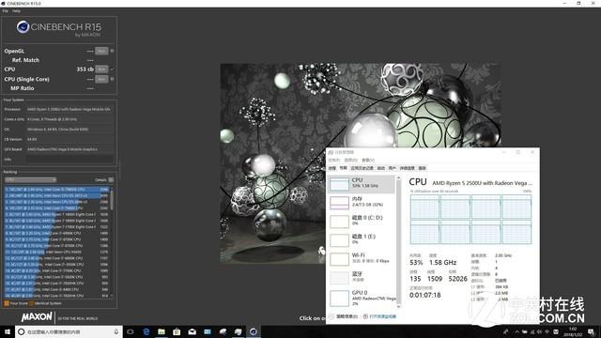Run the OpenGL benchmark

click(101, 51)
